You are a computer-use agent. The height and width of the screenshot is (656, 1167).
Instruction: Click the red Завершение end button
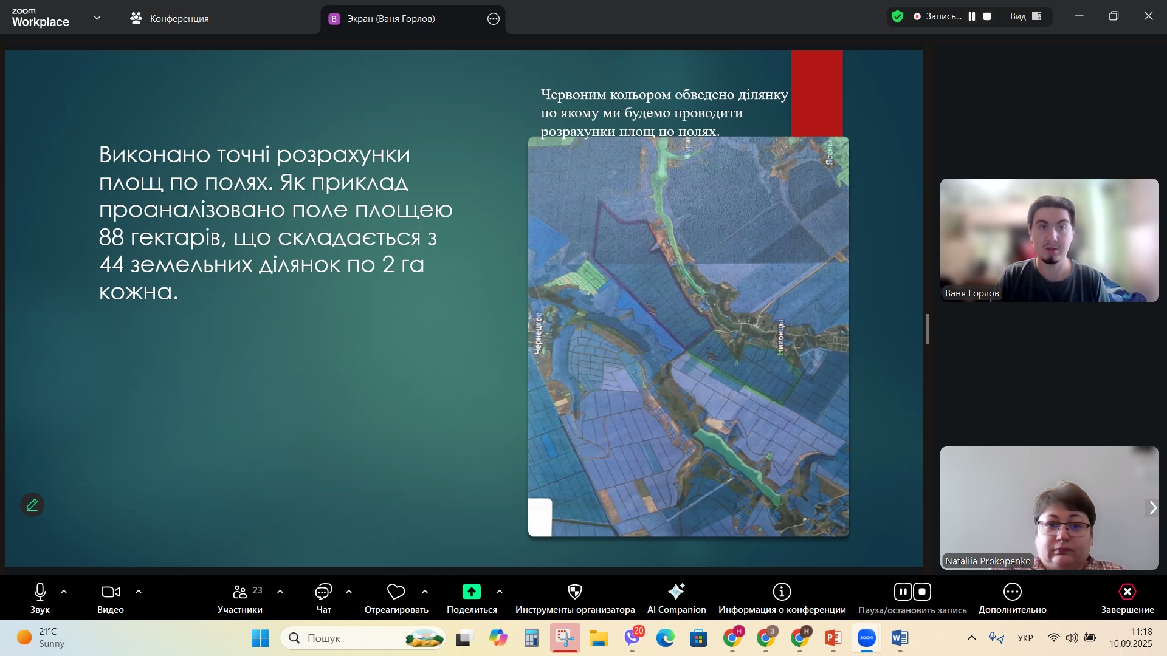click(1127, 592)
